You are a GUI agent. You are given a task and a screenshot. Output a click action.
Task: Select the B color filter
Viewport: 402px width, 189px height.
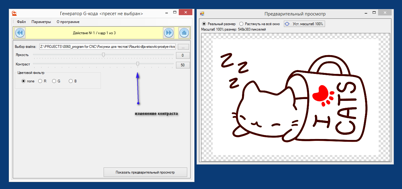pos(73,81)
